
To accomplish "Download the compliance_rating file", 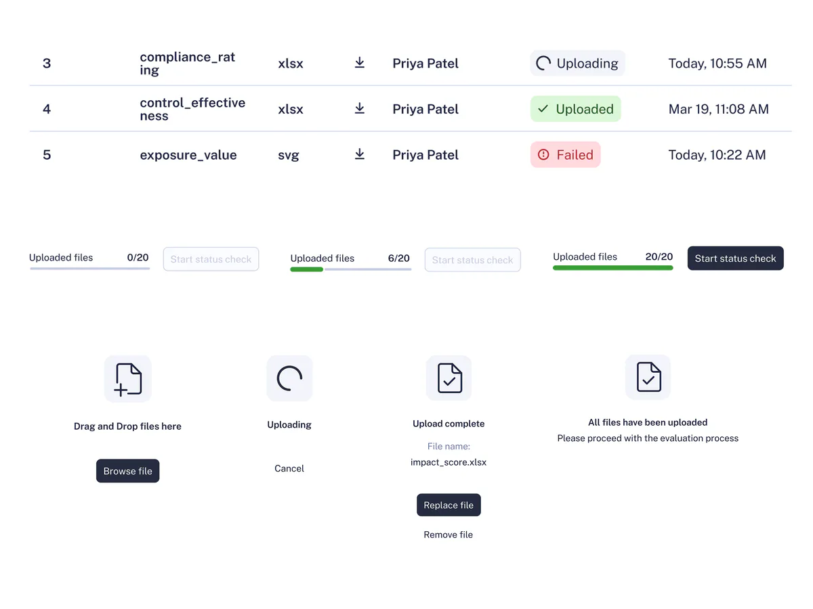I will pyautogui.click(x=360, y=63).
